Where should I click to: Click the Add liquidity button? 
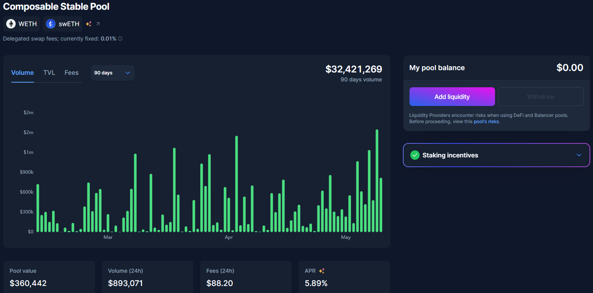point(452,97)
